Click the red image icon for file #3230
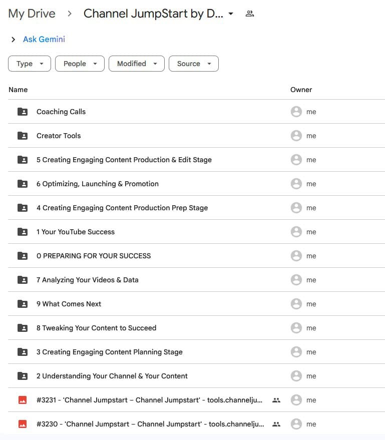385x440 pixels. pos(23,424)
